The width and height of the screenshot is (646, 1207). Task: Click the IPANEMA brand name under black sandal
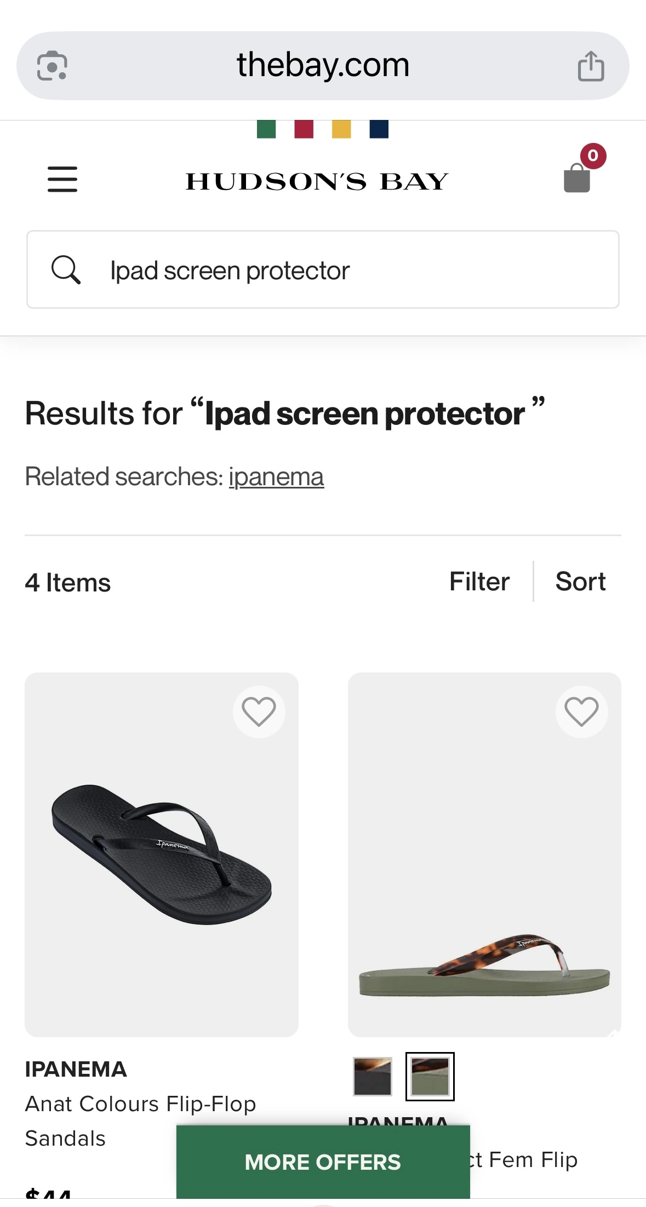click(x=76, y=1069)
